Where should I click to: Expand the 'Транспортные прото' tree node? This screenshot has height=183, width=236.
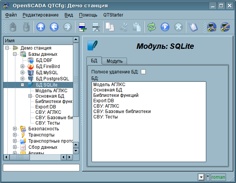tap(15, 141)
